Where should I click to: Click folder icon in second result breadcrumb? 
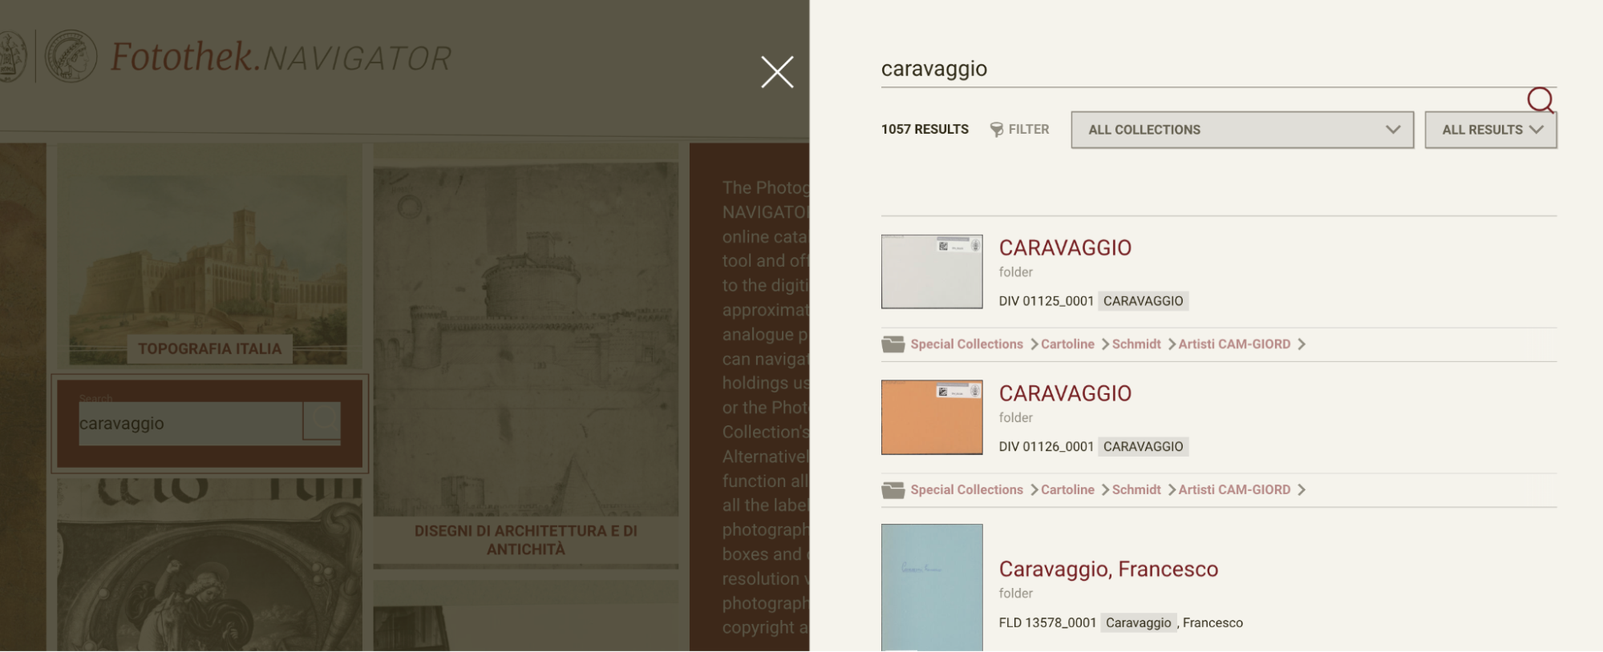[x=893, y=490]
